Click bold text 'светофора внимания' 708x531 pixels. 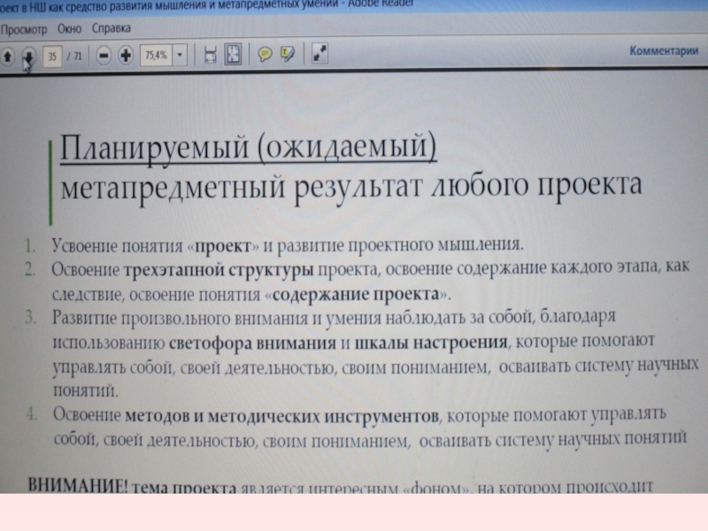(252, 343)
